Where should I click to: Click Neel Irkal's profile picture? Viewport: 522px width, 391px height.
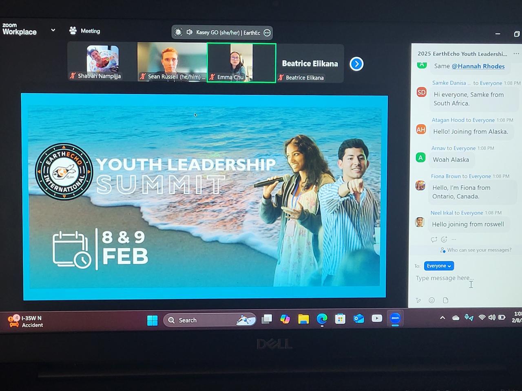click(x=420, y=222)
